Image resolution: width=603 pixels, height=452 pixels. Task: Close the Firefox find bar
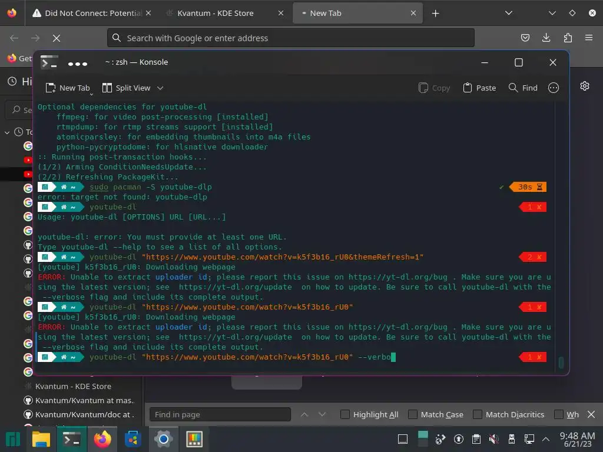click(591, 414)
